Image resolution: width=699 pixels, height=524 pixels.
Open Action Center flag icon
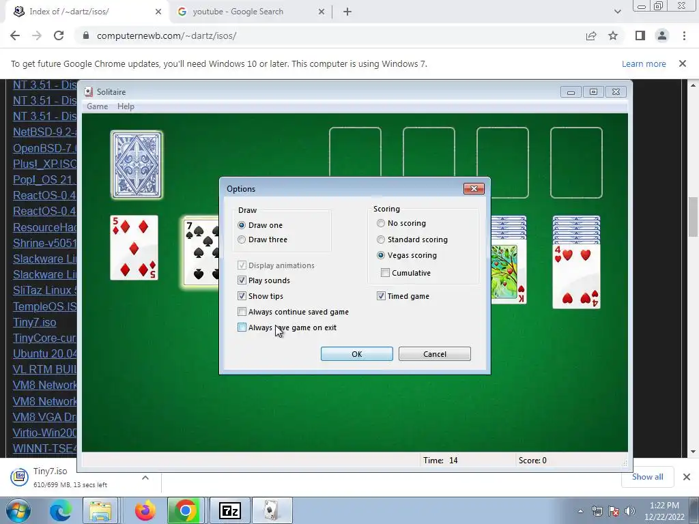tap(614, 511)
